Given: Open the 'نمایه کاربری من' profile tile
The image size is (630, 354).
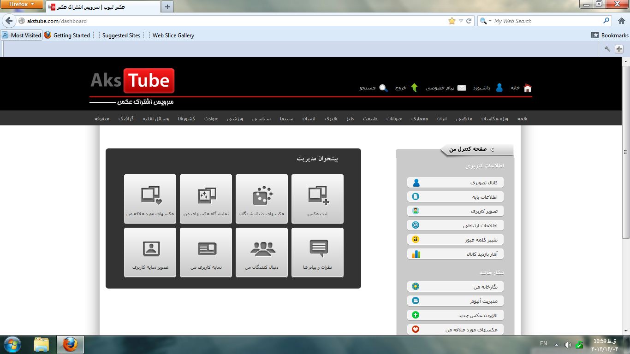Looking at the screenshot, I should [x=206, y=253].
